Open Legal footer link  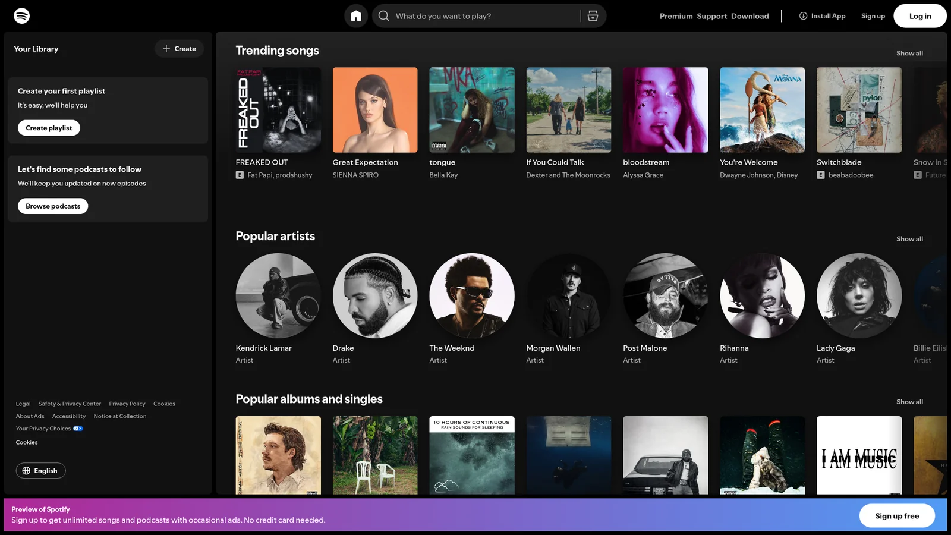23,404
